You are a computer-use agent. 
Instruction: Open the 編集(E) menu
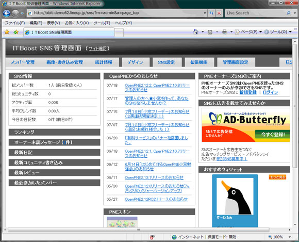tap(36, 23)
